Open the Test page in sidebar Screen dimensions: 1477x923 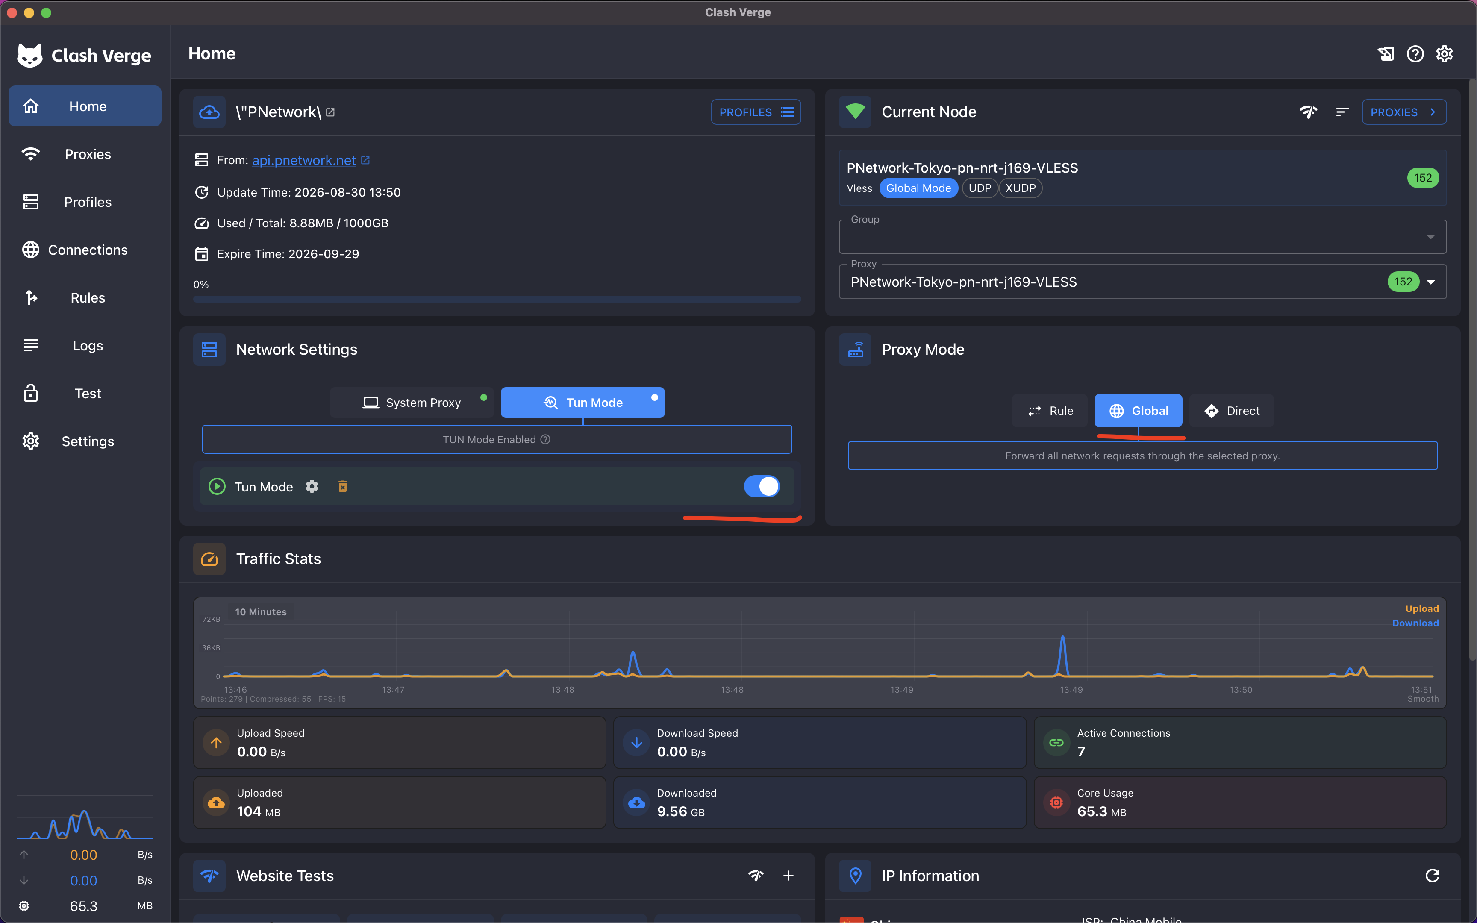[85, 394]
